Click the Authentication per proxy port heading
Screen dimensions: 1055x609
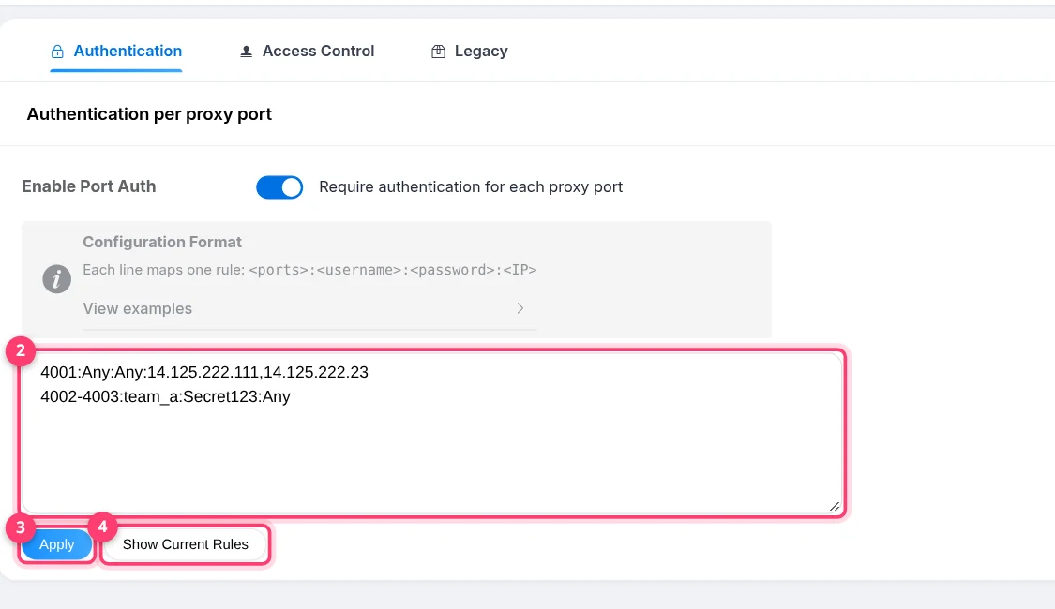coord(149,114)
